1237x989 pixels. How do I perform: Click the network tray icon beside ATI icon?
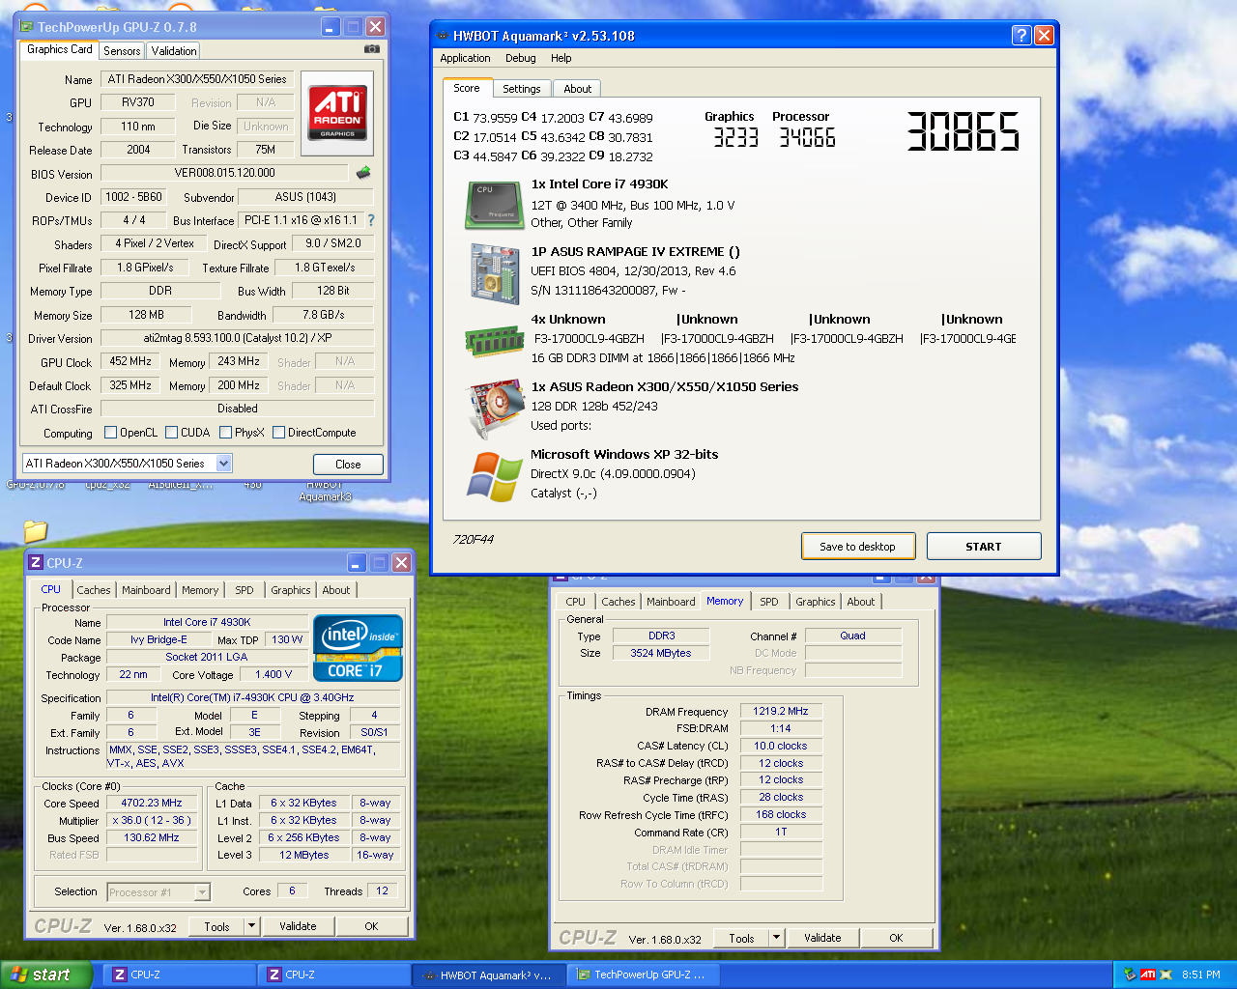(x=1165, y=975)
